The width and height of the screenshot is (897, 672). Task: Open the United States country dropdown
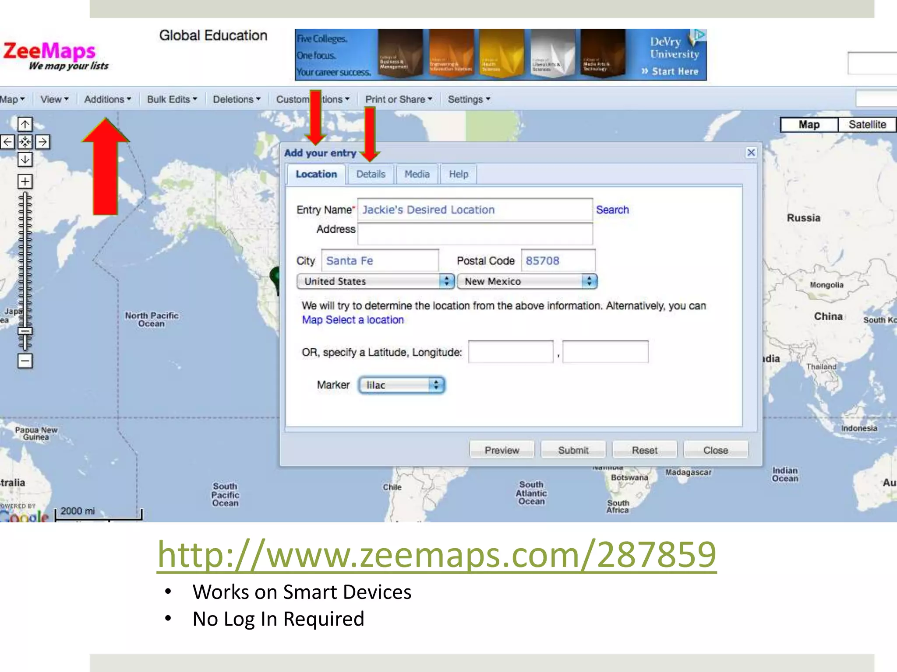[x=375, y=281]
